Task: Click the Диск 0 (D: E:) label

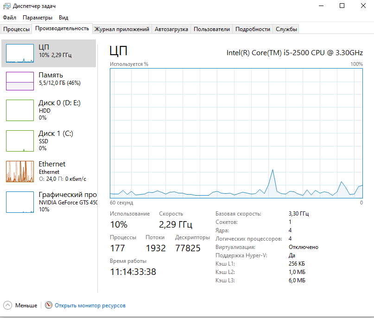Action: tap(60, 103)
